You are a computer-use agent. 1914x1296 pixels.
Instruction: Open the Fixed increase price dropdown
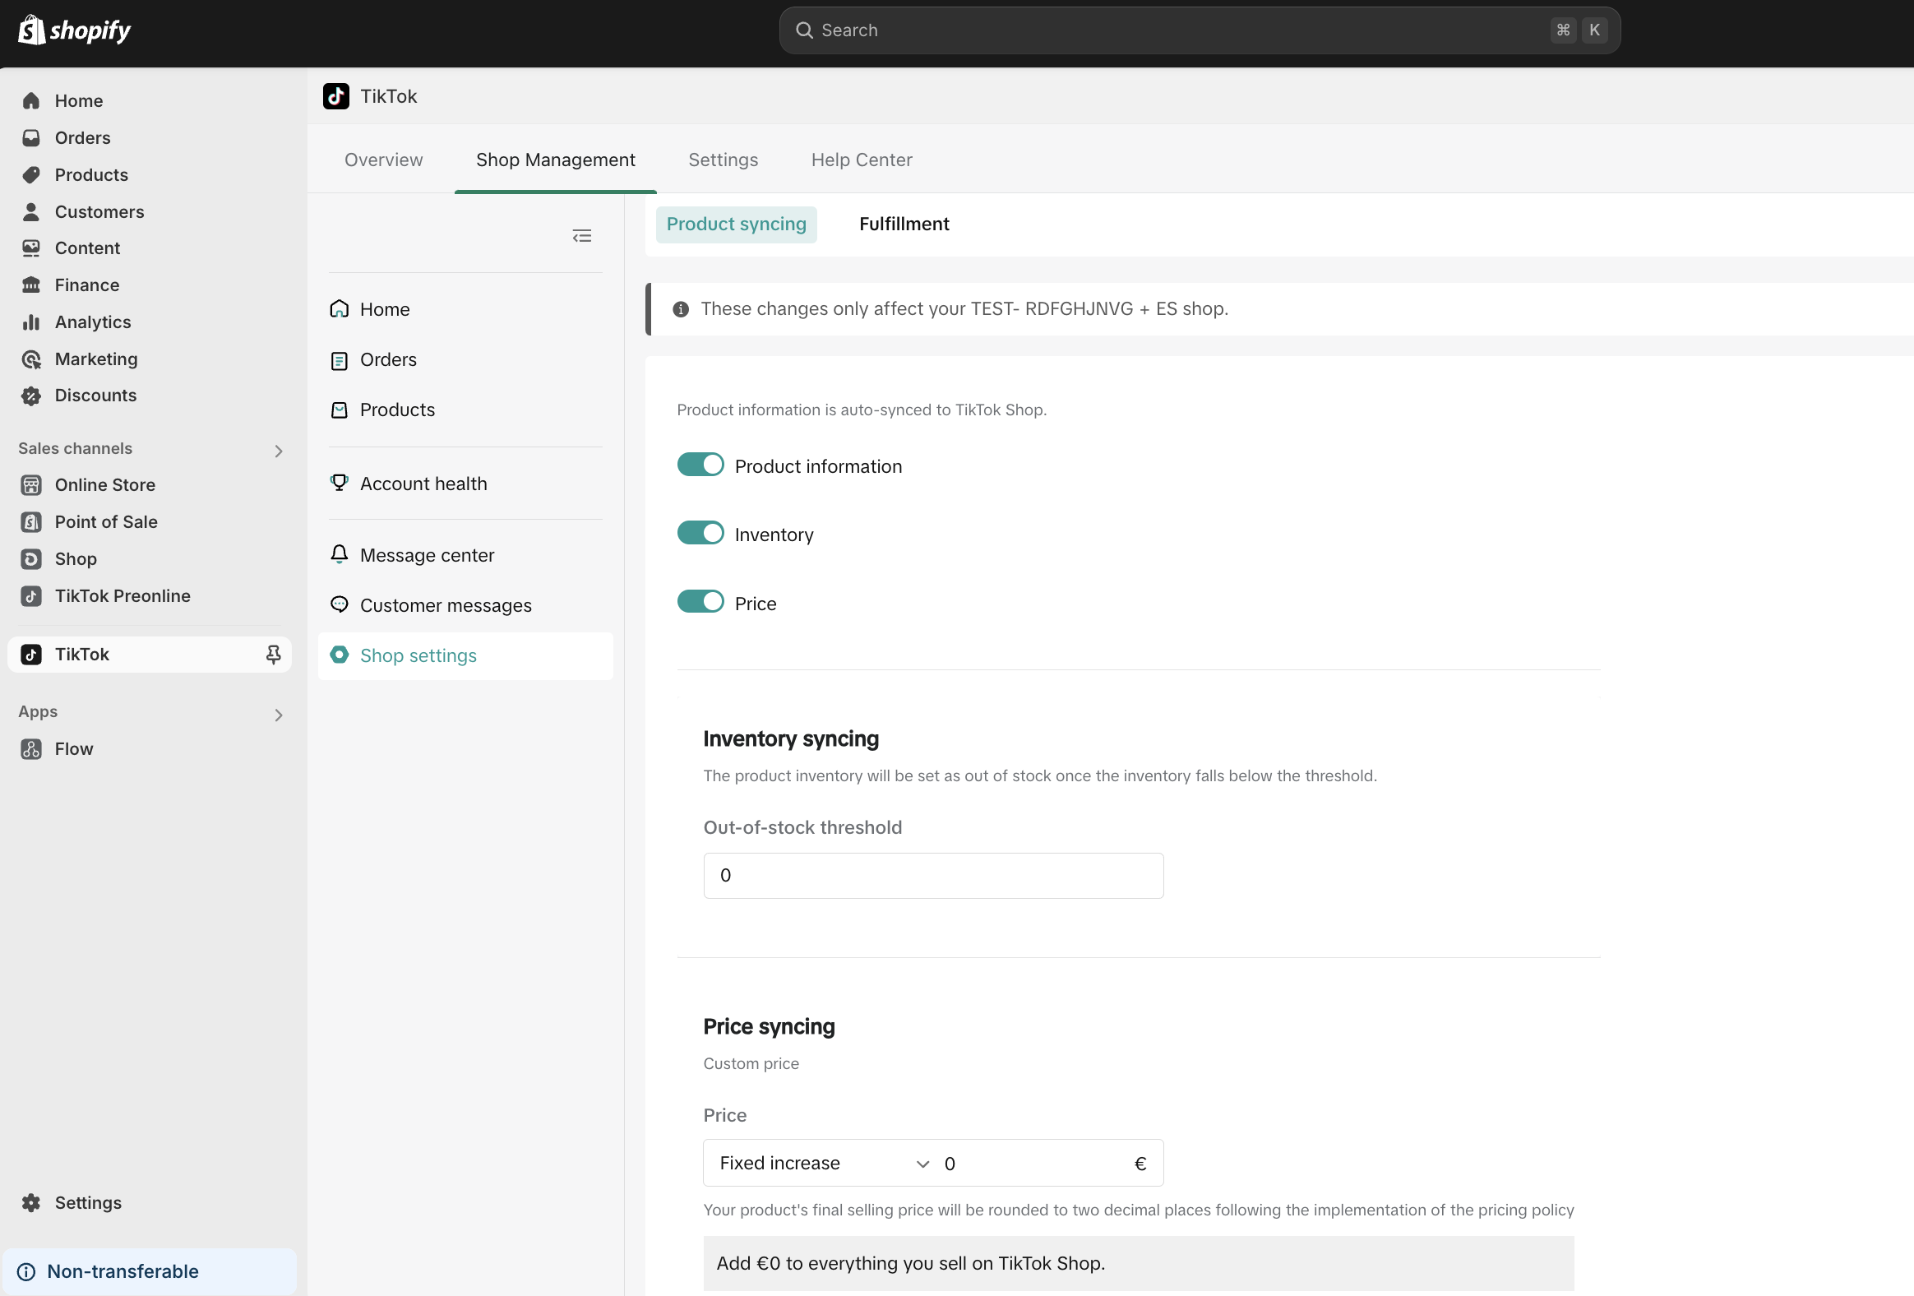[x=823, y=1164]
